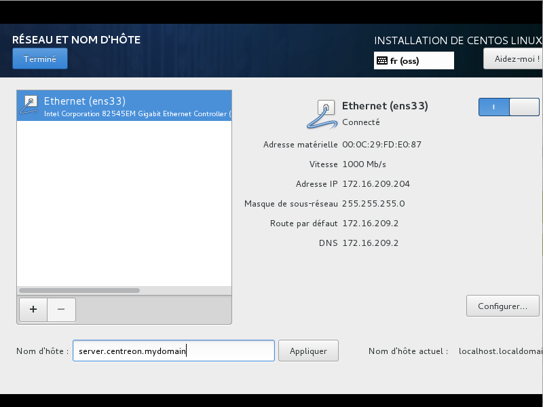The height and width of the screenshot is (407, 543).
Task: Click the hardware address 00:0C:29:FD:E0:87
Action: (381, 145)
